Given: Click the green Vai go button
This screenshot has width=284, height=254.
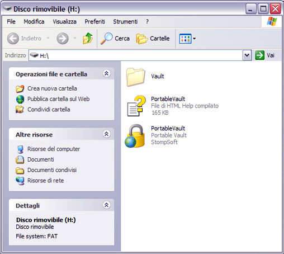Looking at the screenshot, I should coord(265,55).
